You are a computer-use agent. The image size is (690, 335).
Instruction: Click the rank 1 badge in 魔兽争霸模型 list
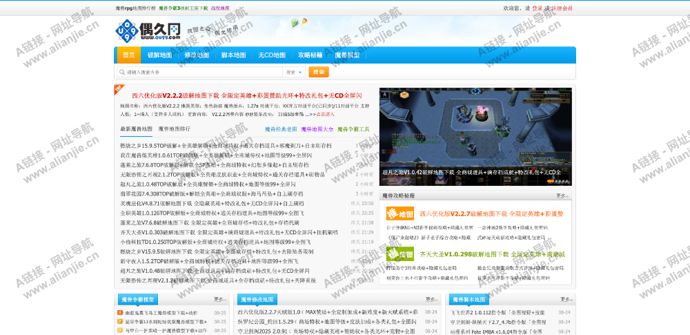coord(119,312)
